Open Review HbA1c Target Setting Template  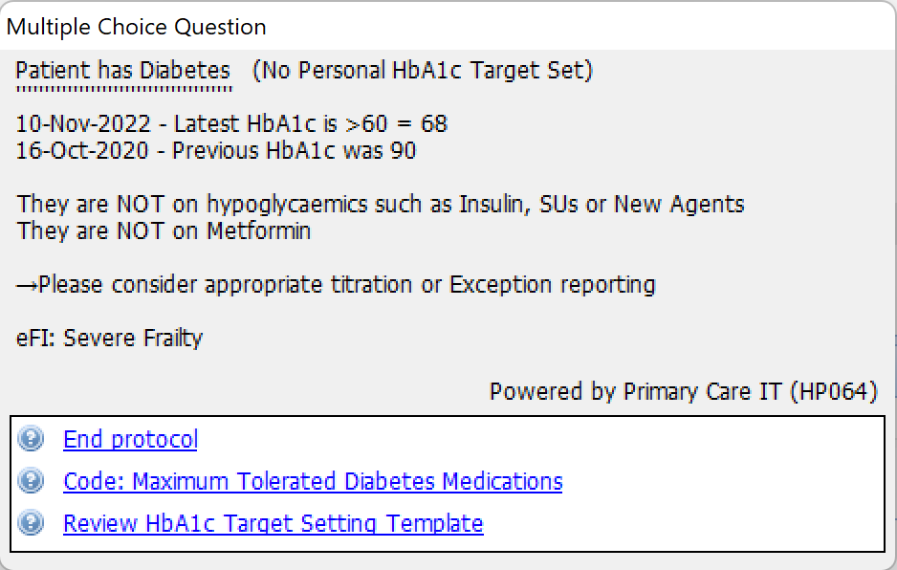[x=273, y=524]
